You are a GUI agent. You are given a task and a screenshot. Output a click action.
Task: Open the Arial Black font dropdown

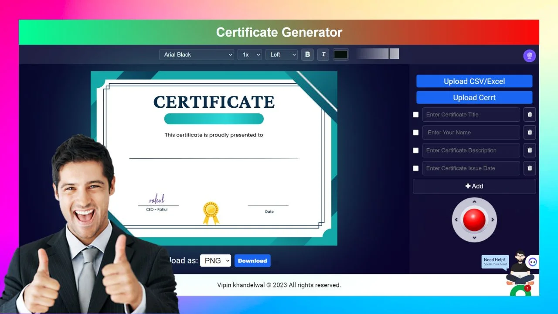(197, 55)
